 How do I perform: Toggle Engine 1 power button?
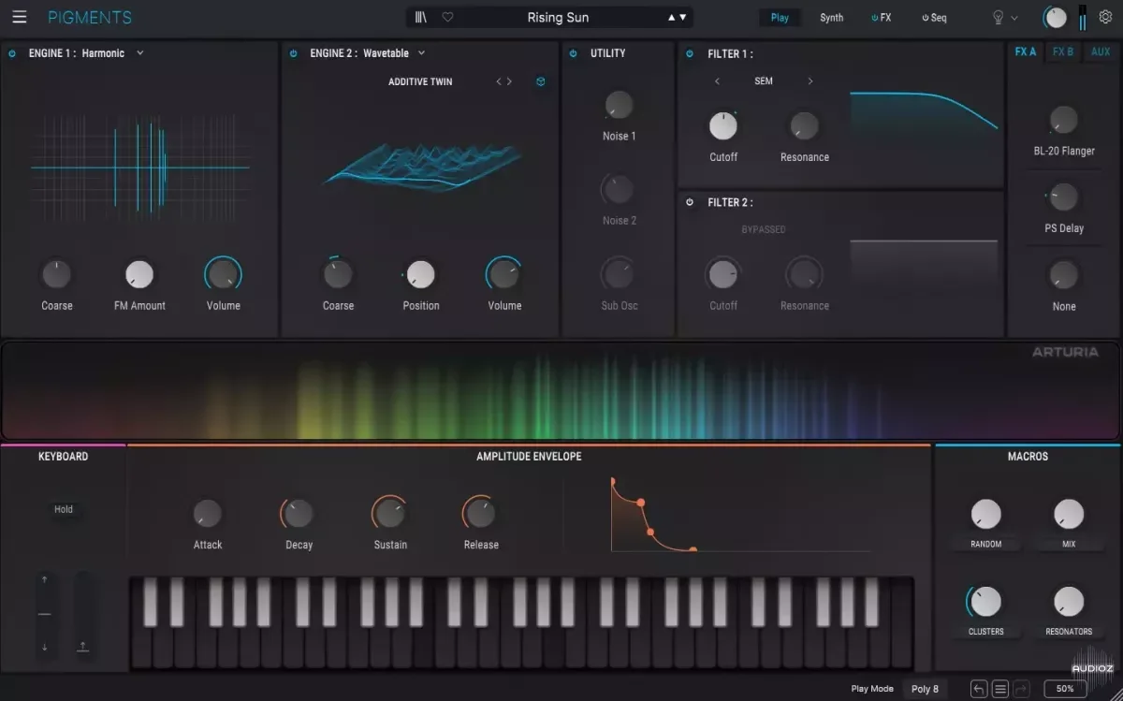[x=12, y=53]
